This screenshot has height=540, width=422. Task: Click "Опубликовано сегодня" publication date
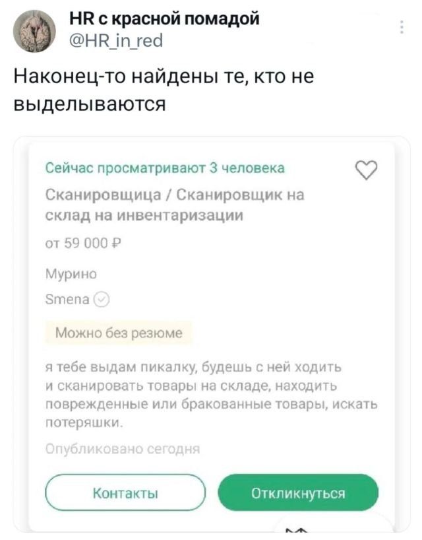click(x=123, y=450)
